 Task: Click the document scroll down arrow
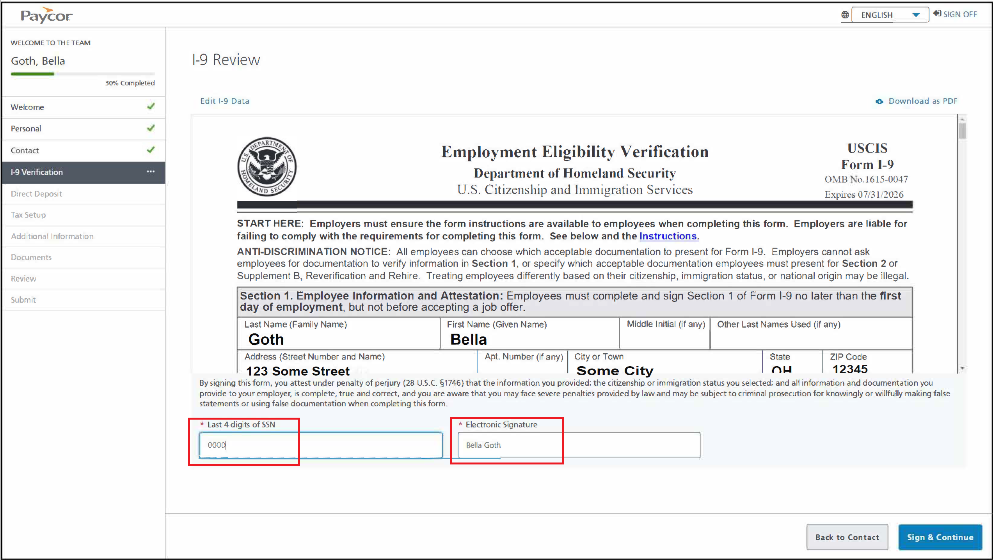tap(963, 368)
